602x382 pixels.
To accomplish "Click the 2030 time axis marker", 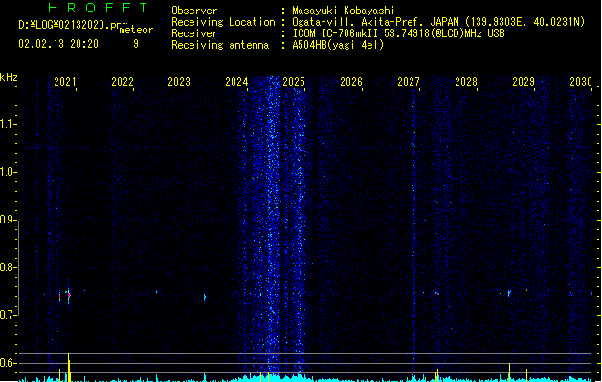I will [x=581, y=81].
